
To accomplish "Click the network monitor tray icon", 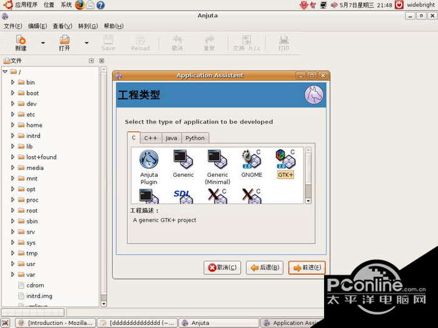I will pos(323,5).
